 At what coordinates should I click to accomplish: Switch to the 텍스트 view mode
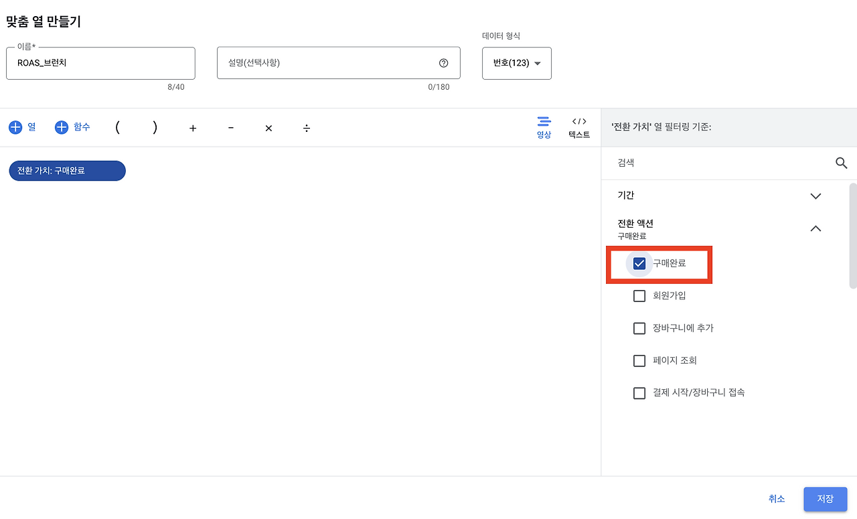578,127
